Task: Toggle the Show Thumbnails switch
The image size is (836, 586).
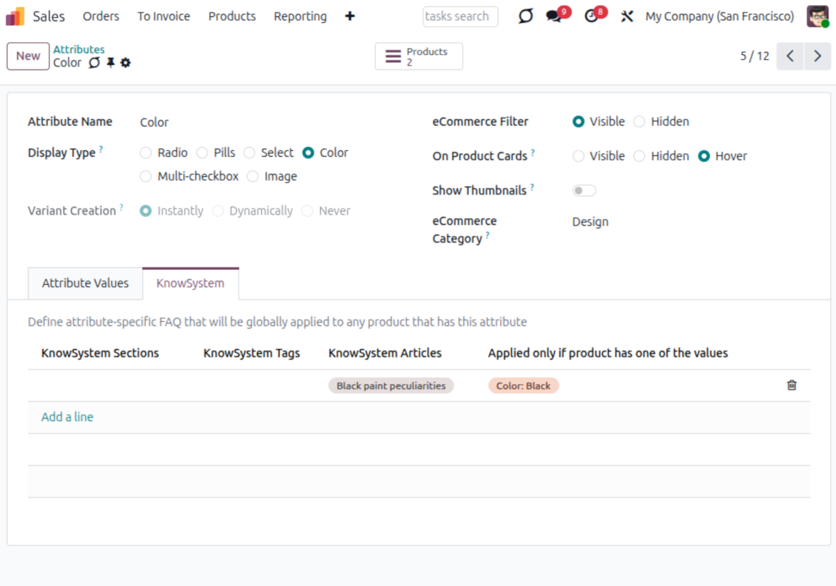Action: pos(584,191)
